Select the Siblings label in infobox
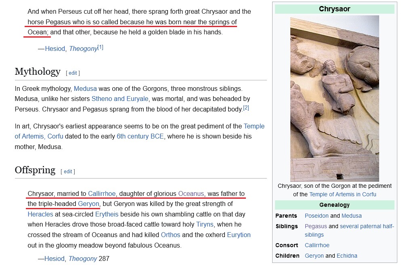 point(287,226)
